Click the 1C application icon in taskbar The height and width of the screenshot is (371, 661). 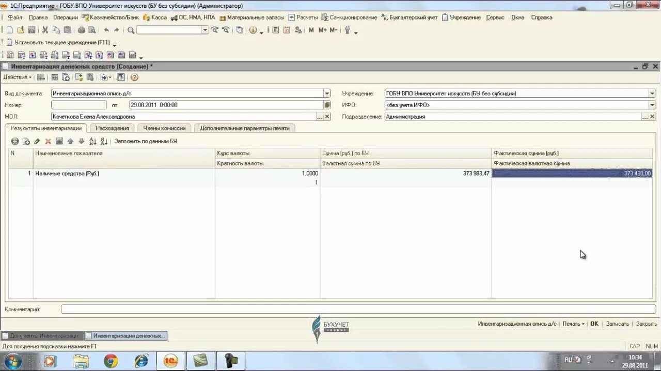171,361
